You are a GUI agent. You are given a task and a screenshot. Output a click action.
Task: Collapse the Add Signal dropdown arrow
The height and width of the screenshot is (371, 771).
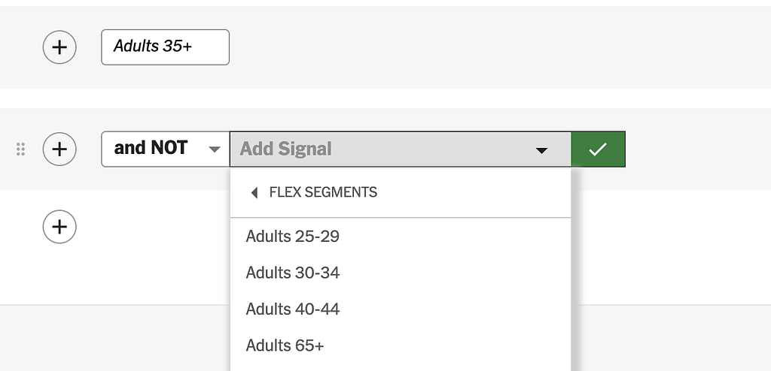pyautogui.click(x=541, y=149)
